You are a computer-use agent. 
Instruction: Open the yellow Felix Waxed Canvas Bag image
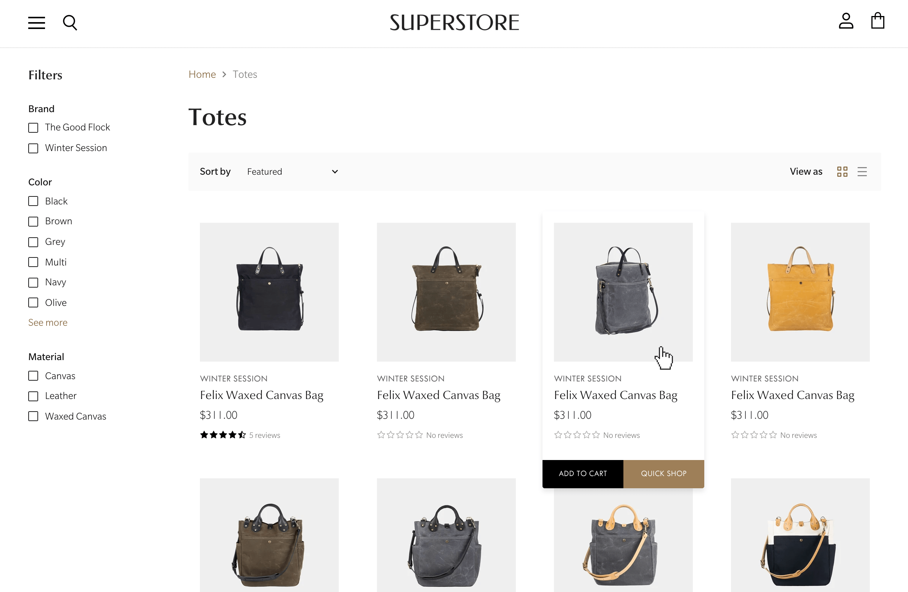coord(800,292)
